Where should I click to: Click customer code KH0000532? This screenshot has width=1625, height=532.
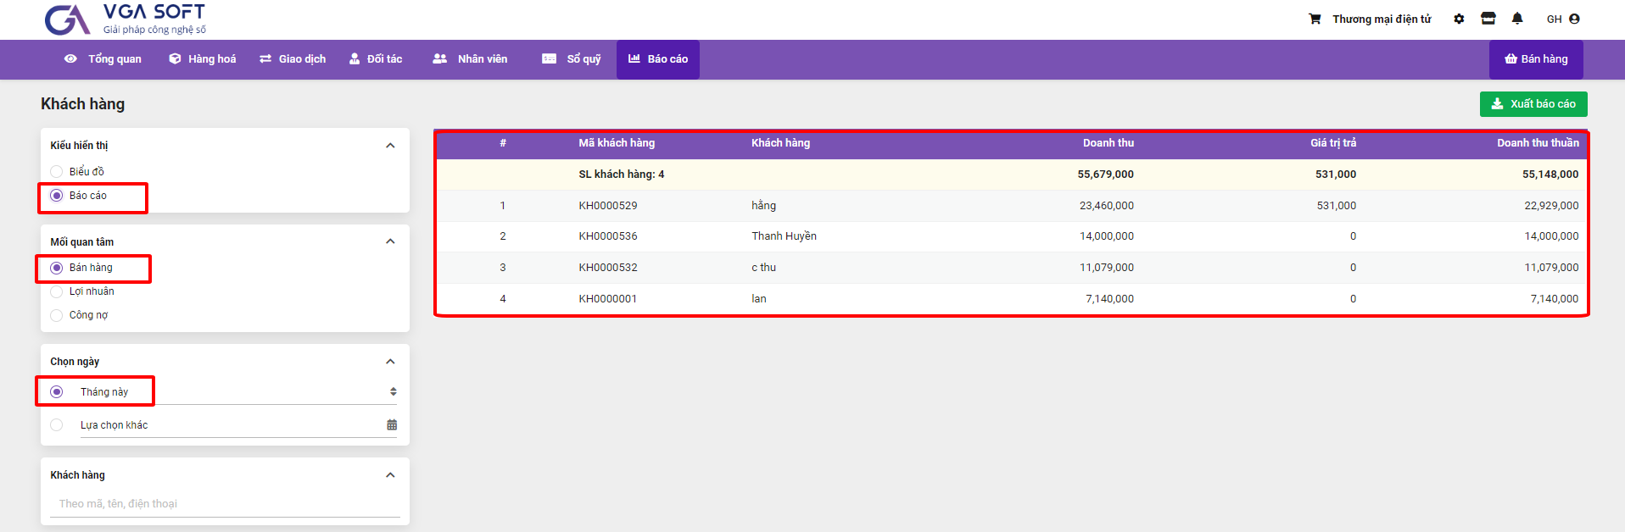[608, 268]
